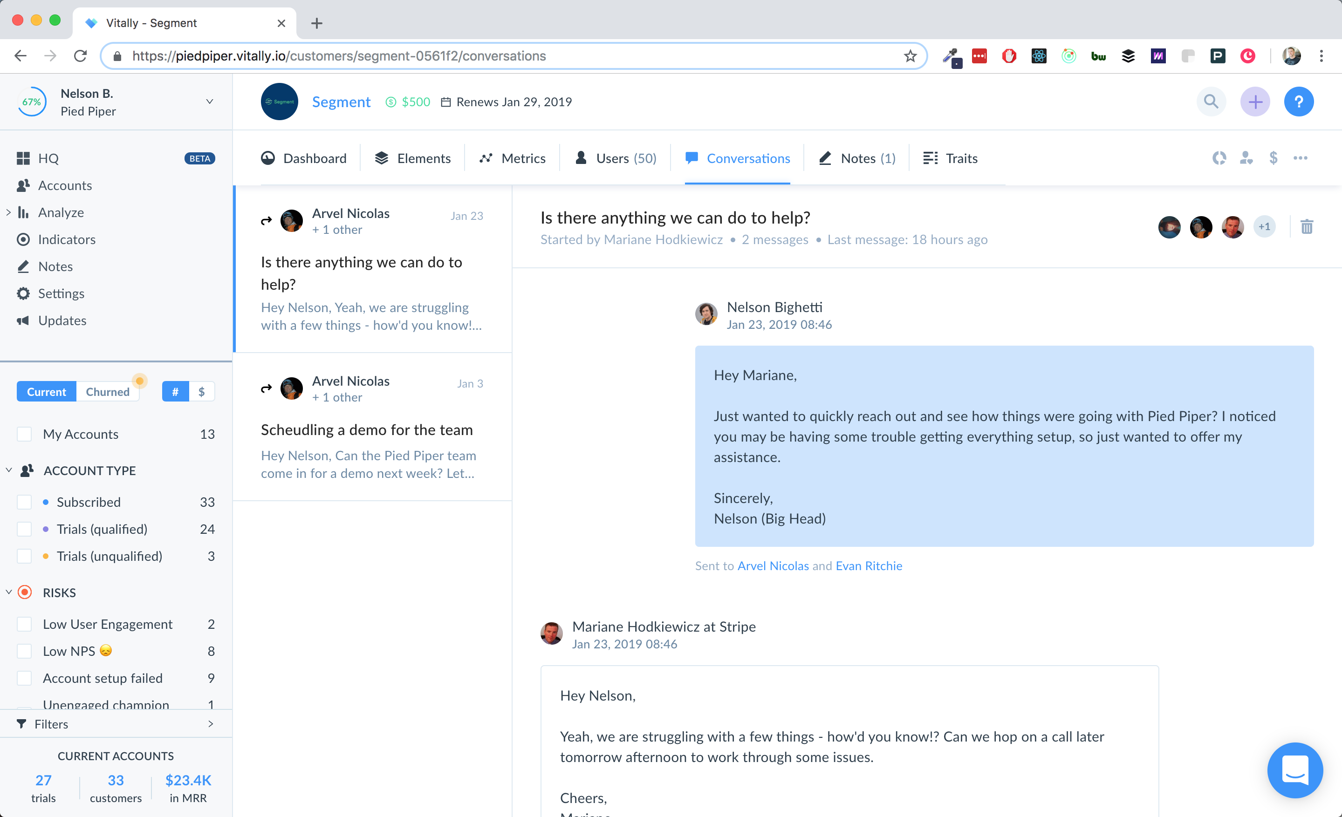Screen dimensions: 1342x817
Task: Click the dollar icon in tab bar
Action: (x=1274, y=158)
